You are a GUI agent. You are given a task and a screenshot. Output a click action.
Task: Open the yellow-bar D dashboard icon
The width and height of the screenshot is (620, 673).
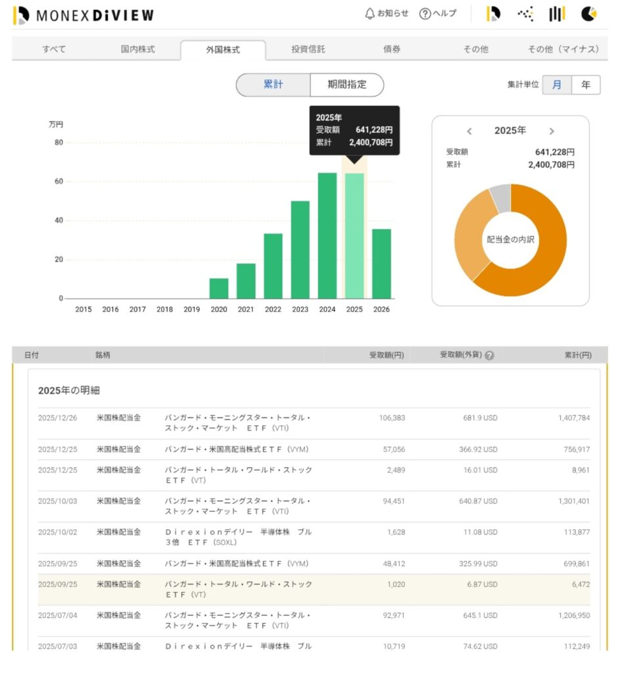click(493, 14)
